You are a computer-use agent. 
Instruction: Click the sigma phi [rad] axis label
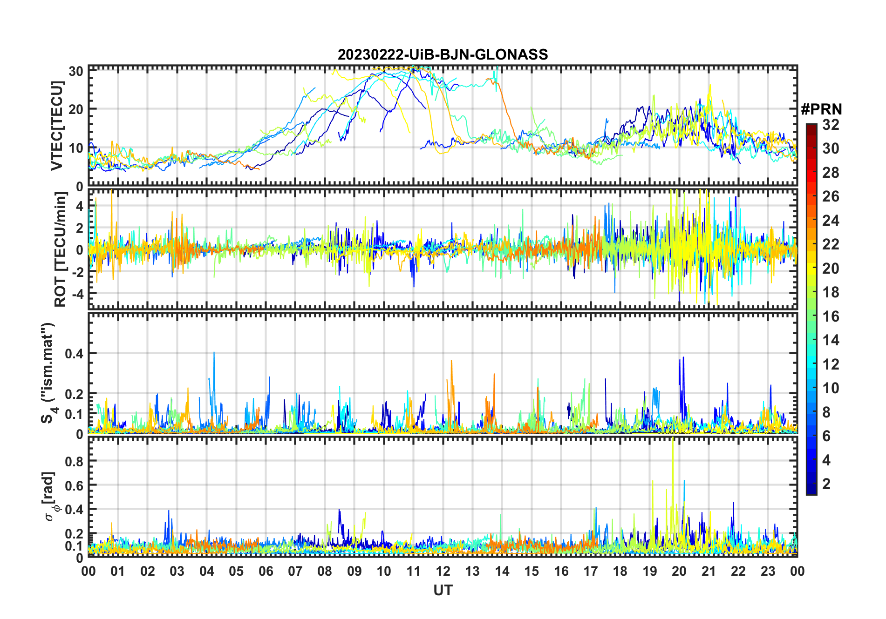[49, 496]
